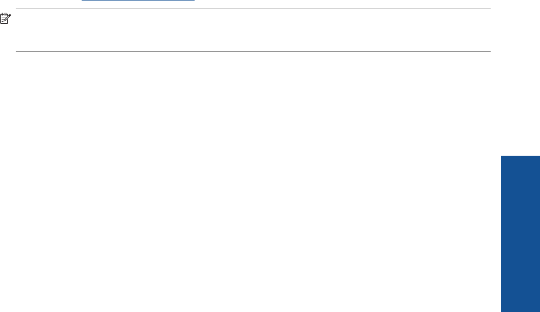Click the upper horizontal rule of the note
The width and height of the screenshot is (540, 312).
pos(253,9)
